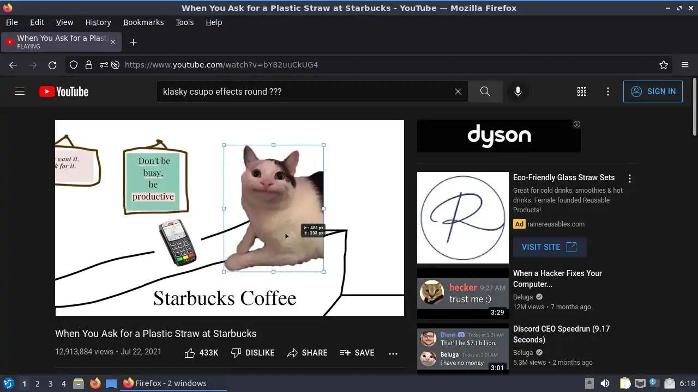The width and height of the screenshot is (698, 392).
Task: Click the video player to pause playback
Action: click(230, 218)
